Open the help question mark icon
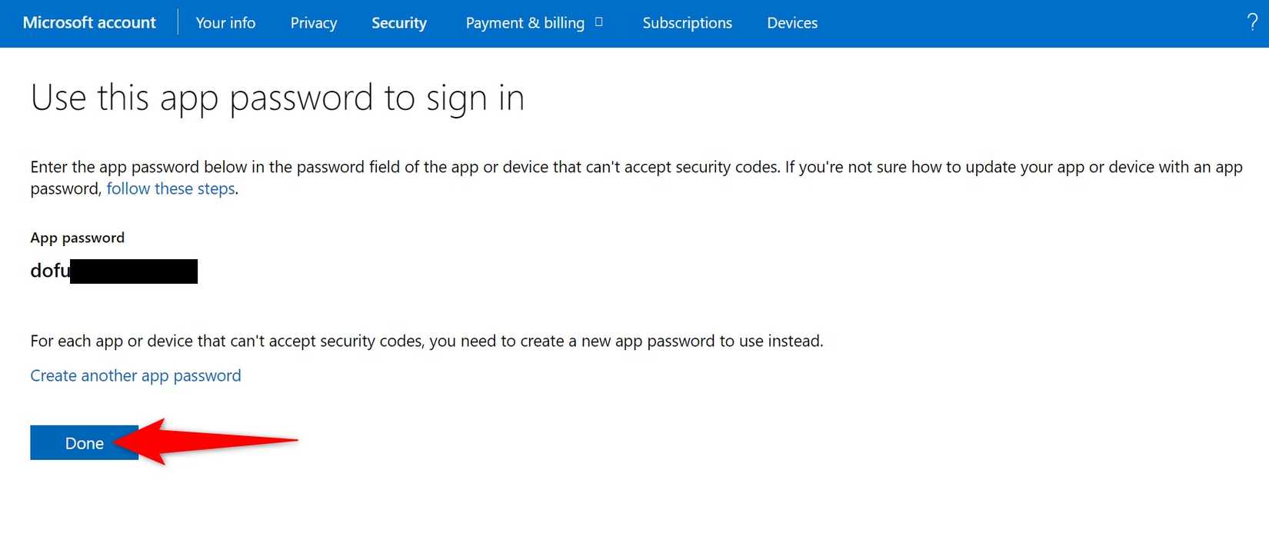 click(x=1252, y=23)
